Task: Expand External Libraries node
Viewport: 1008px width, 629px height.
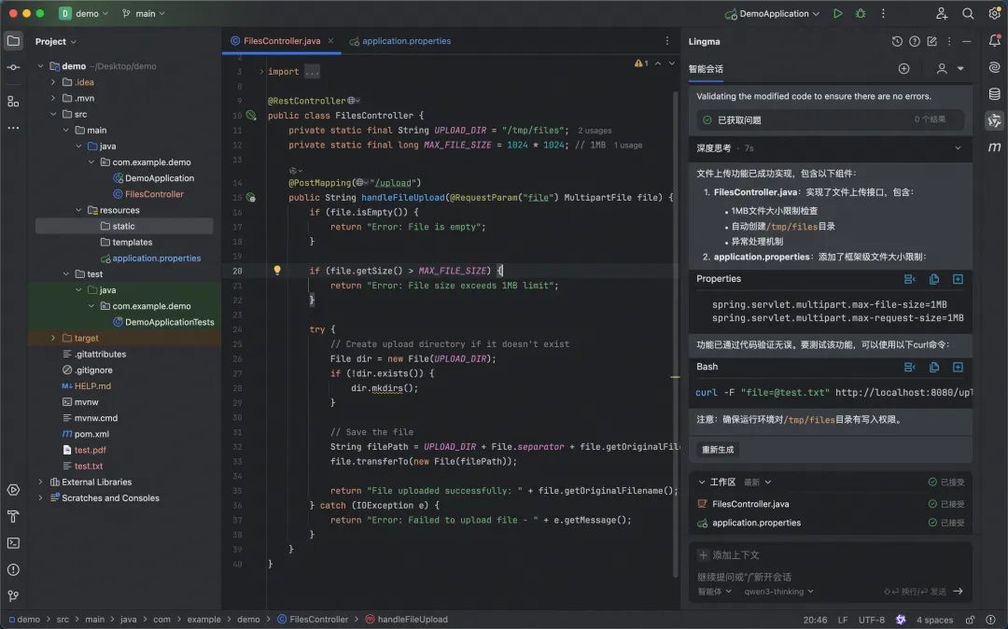Action: coord(40,482)
